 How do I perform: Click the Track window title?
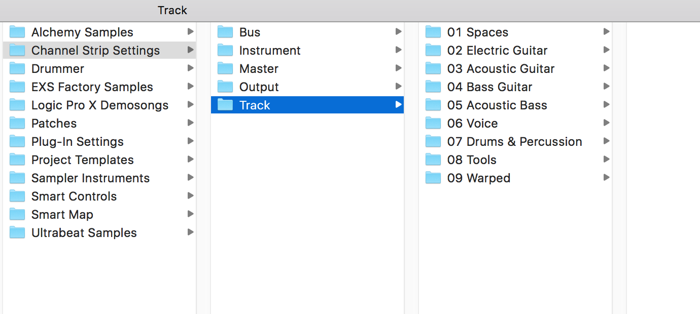[x=172, y=10]
